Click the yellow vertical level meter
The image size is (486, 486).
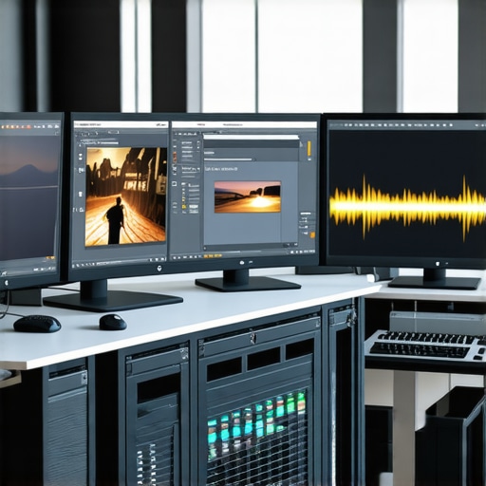point(308,148)
